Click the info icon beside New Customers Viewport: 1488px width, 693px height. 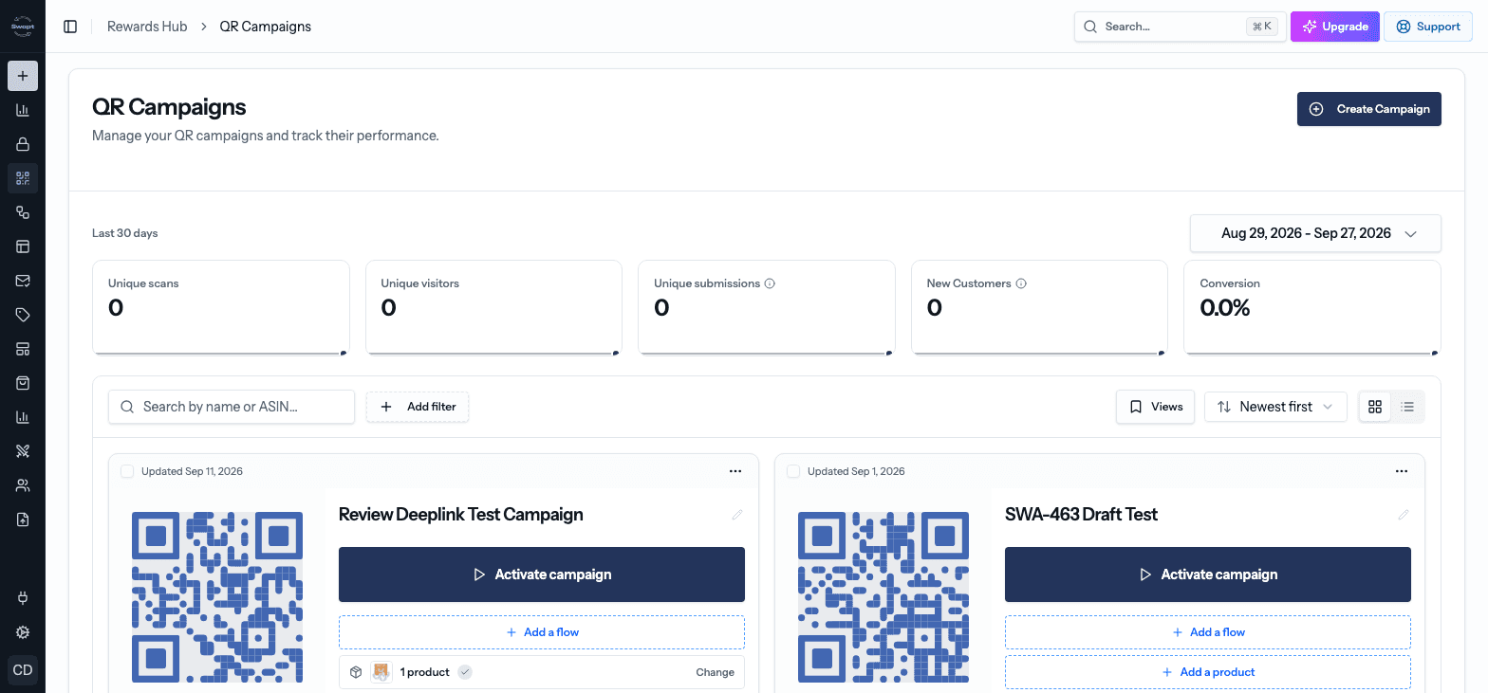click(1021, 283)
